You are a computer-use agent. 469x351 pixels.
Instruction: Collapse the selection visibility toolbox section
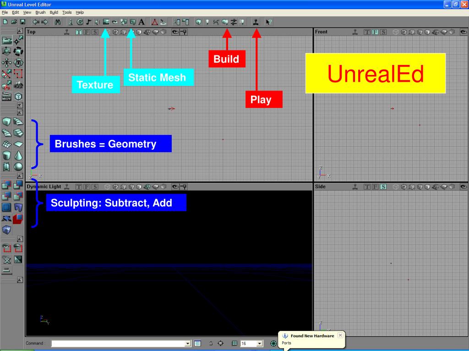click(20, 239)
